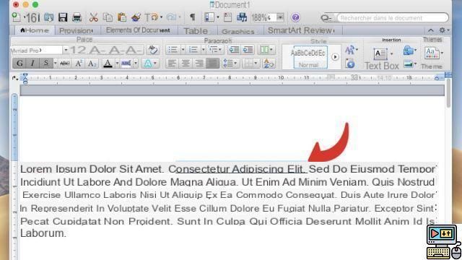Viewport: 462px width, 260px height.
Task: Increase the paragraph indent
Action: (x=248, y=50)
